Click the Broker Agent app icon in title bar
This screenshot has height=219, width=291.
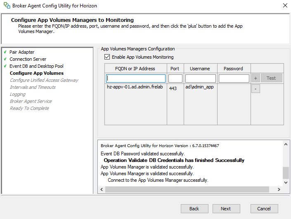pos(7,5)
